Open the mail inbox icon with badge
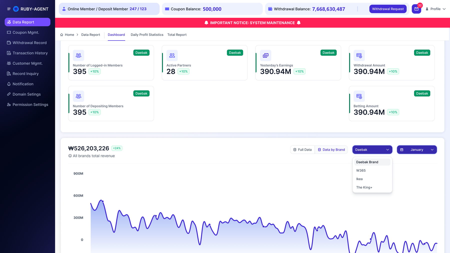The width and height of the screenshot is (450, 253). (416, 9)
